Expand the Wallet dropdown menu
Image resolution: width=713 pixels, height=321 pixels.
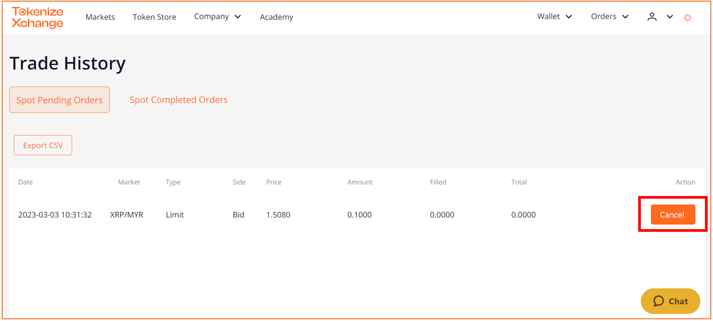(x=554, y=17)
